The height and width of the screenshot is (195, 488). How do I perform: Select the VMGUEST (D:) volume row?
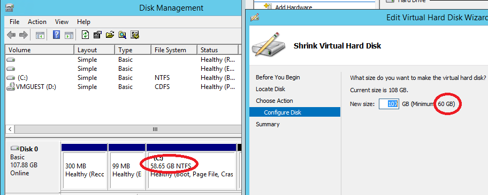click(x=123, y=87)
